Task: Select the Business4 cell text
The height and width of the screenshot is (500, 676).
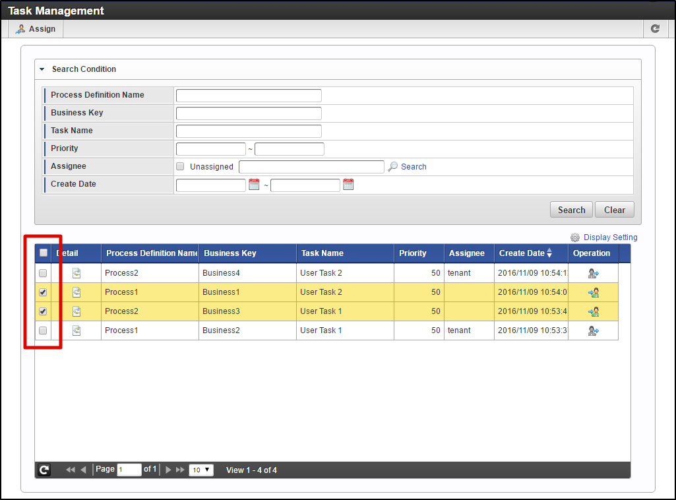Action: point(221,273)
